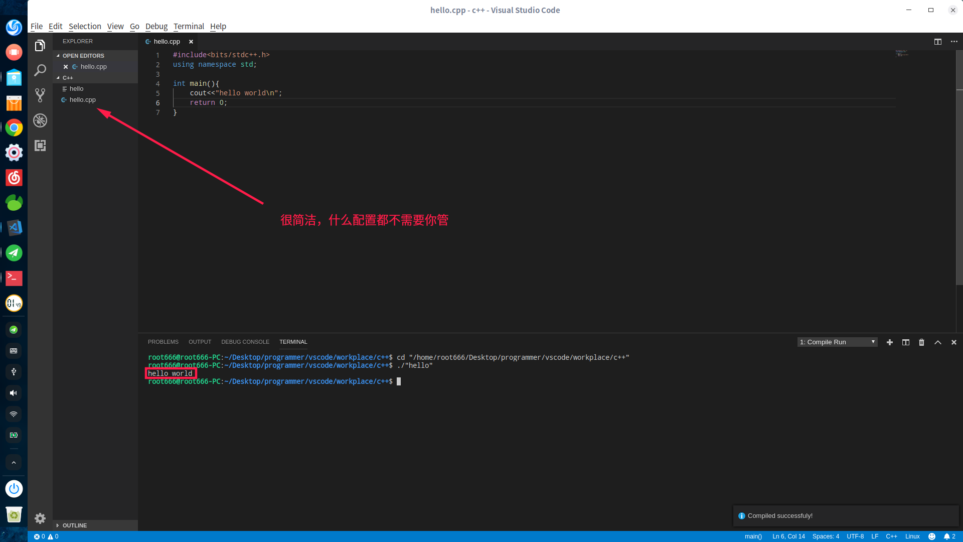The image size is (963, 542).
Task: Expand the Outline section
Action: (95, 525)
